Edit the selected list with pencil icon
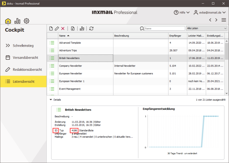This screenshot has height=163, width=229. click(57, 29)
